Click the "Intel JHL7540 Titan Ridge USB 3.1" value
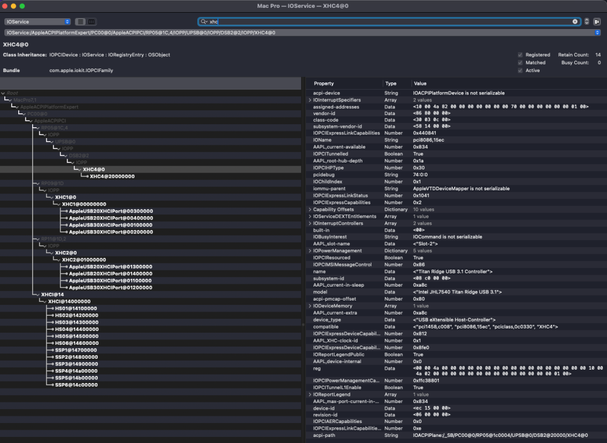 457,292
